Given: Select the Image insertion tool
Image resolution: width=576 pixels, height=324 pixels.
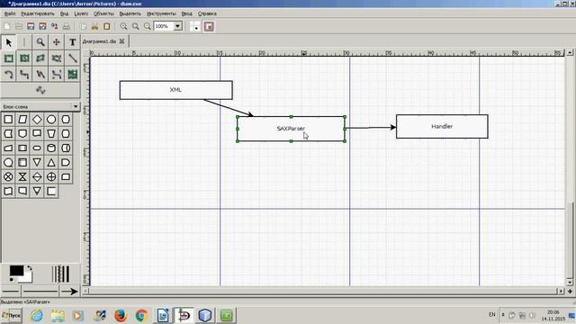Looking at the screenshot, I should click(72, 75).
